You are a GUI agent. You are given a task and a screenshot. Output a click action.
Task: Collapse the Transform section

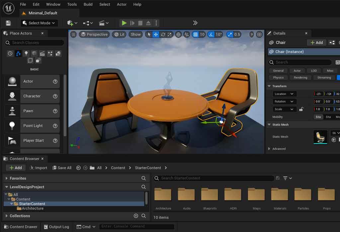click(269, 86)
